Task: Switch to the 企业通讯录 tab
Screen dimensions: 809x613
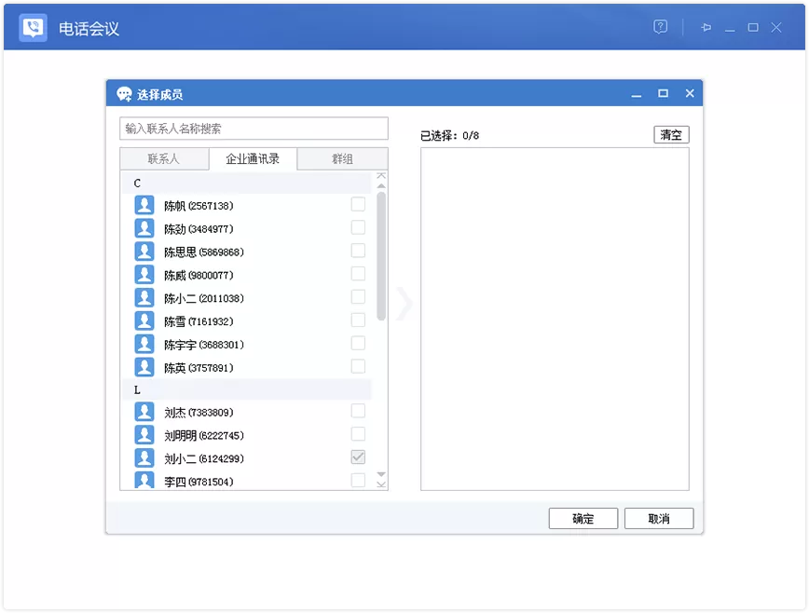Action: tap(253, 158)
